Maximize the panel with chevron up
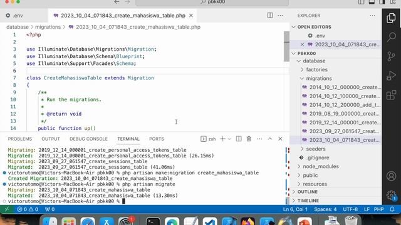The width and height of the screenshot is (401, 225). coord(270,139)
